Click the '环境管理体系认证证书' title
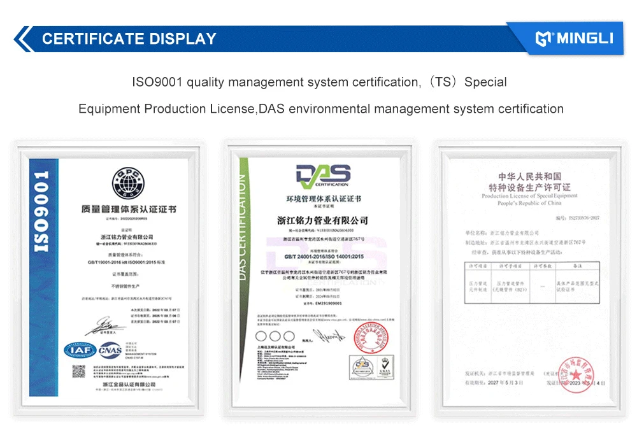Image resolution: width=637 pixels, height=433 pixels. [x=324, y=199]
